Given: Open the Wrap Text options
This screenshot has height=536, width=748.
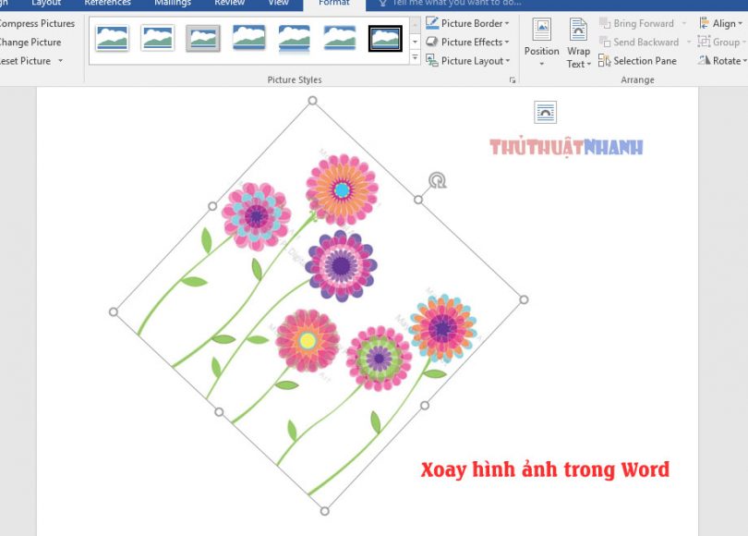Looking at the screenshot, I should pos(578,42).
